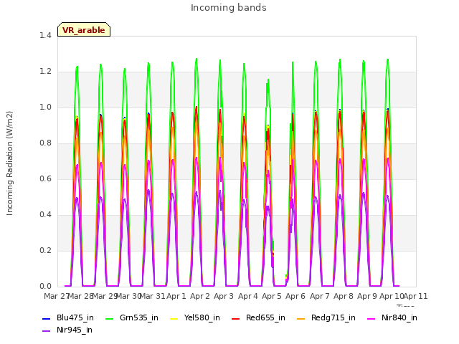Click the Incoming Radiation (W/m2) axis label
The height and width of the screenshot is (344, 459).
(x=9, y=163)
